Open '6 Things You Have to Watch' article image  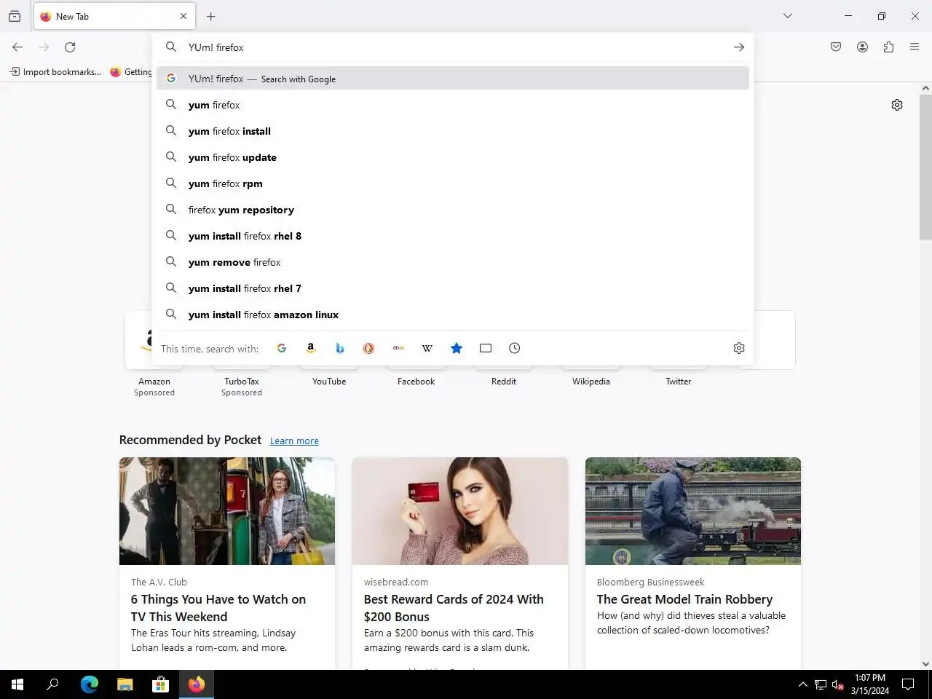(x=227, y=511)
